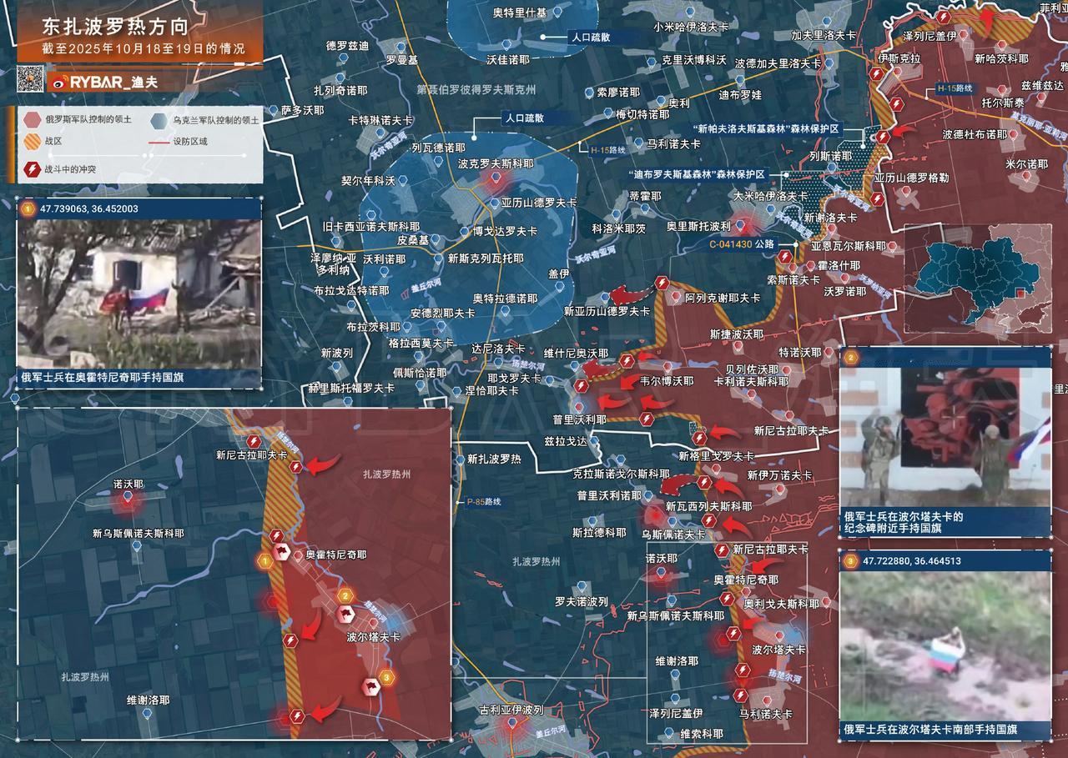
Task: Click the town pin at 古利亚伊波列
Action: 512,725
